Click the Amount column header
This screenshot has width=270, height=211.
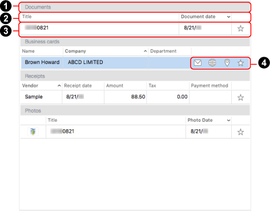125,86
